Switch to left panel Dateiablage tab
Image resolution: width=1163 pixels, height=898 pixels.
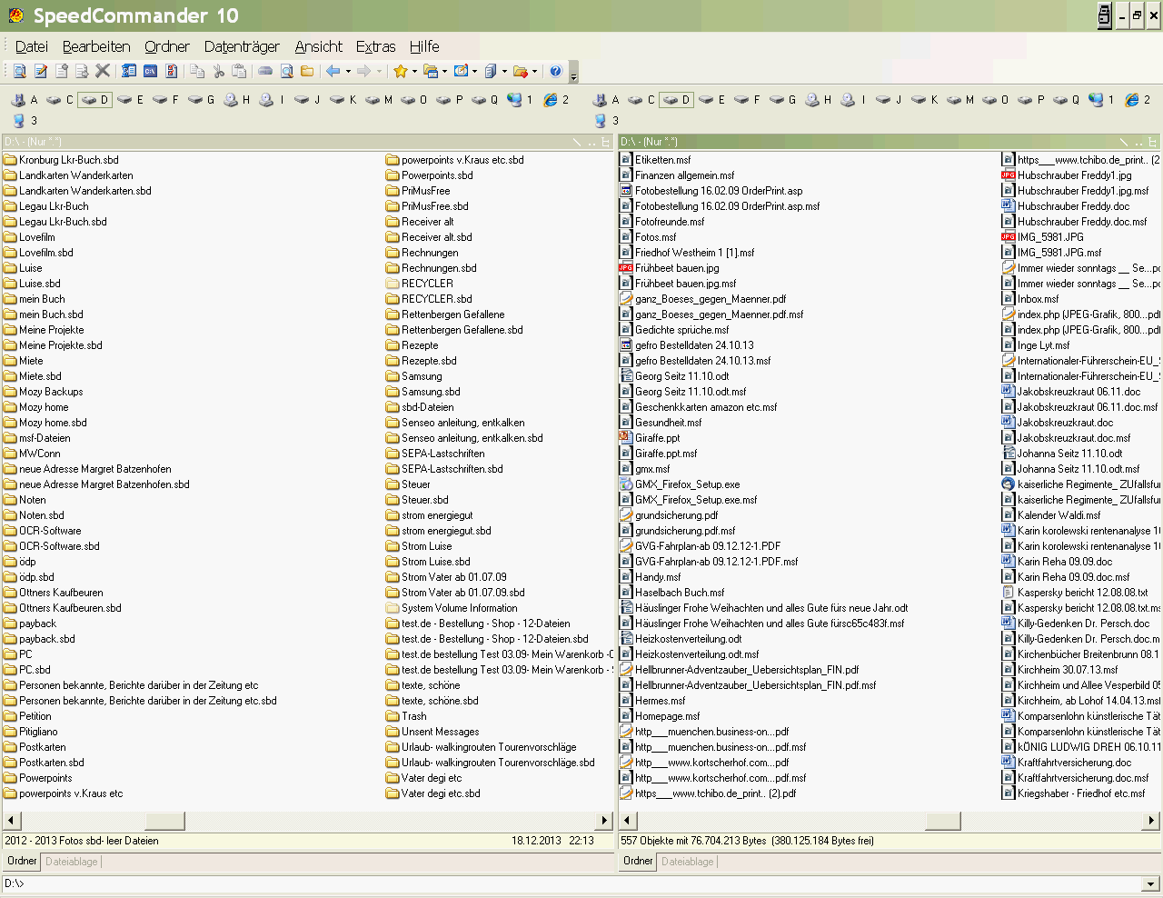(72, 862)
